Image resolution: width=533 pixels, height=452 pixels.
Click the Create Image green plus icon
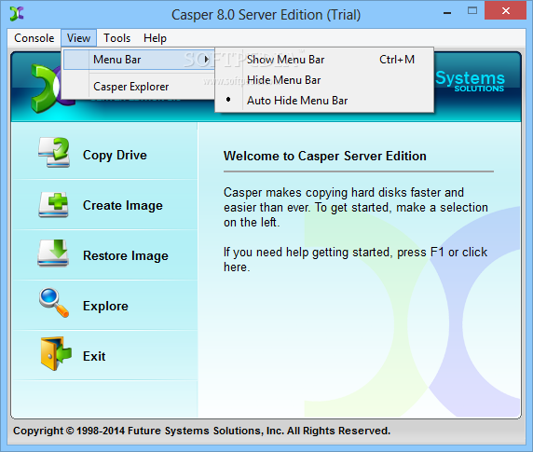point(53,205)
